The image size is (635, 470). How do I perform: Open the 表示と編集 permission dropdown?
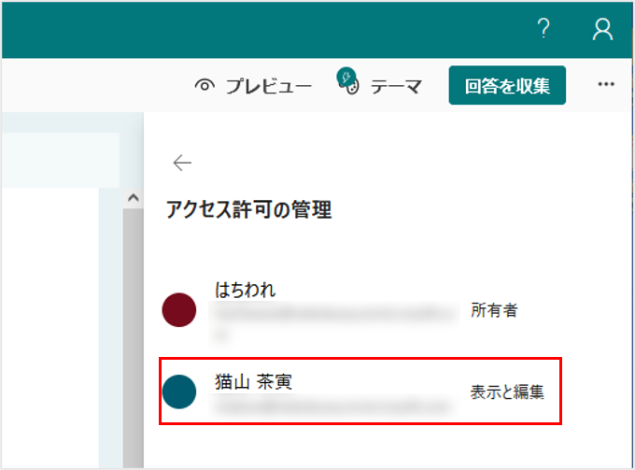(507, 392)
